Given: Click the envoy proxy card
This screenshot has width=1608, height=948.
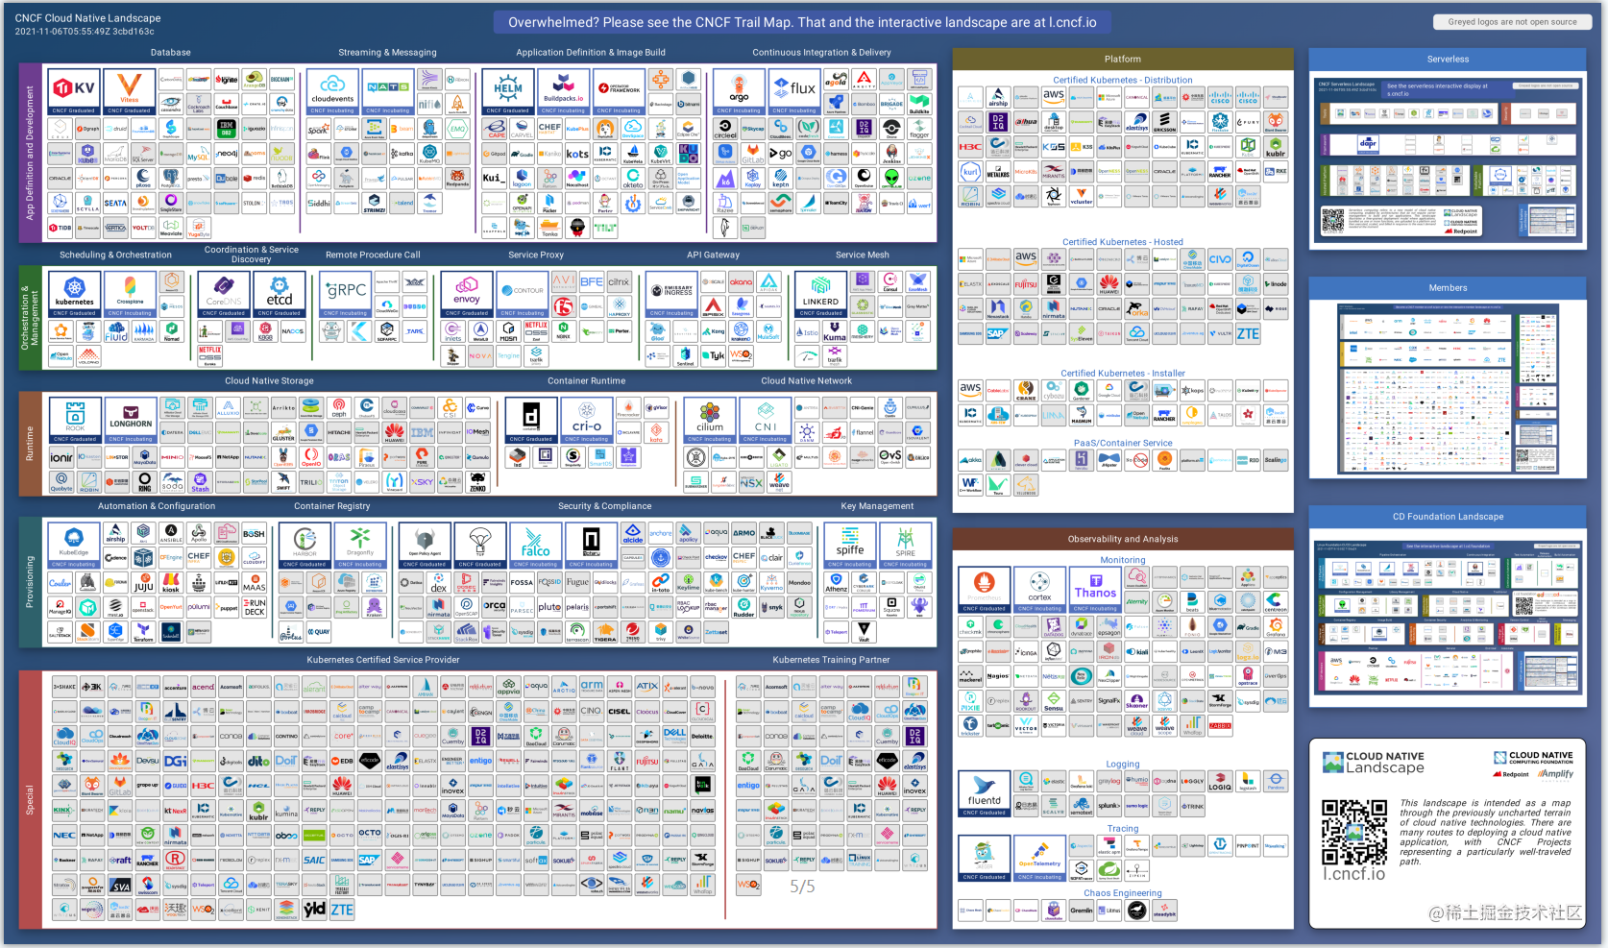Looking at the screenshot, I should (467, 294).
